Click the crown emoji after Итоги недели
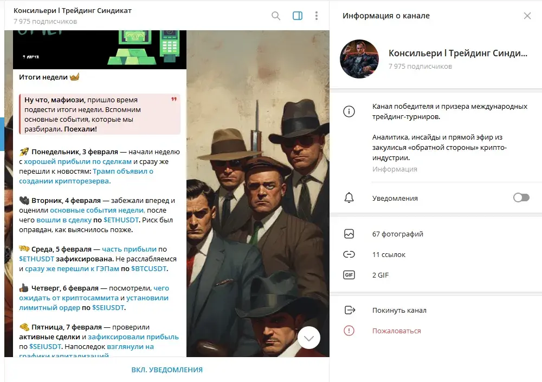 coord(74,77)
